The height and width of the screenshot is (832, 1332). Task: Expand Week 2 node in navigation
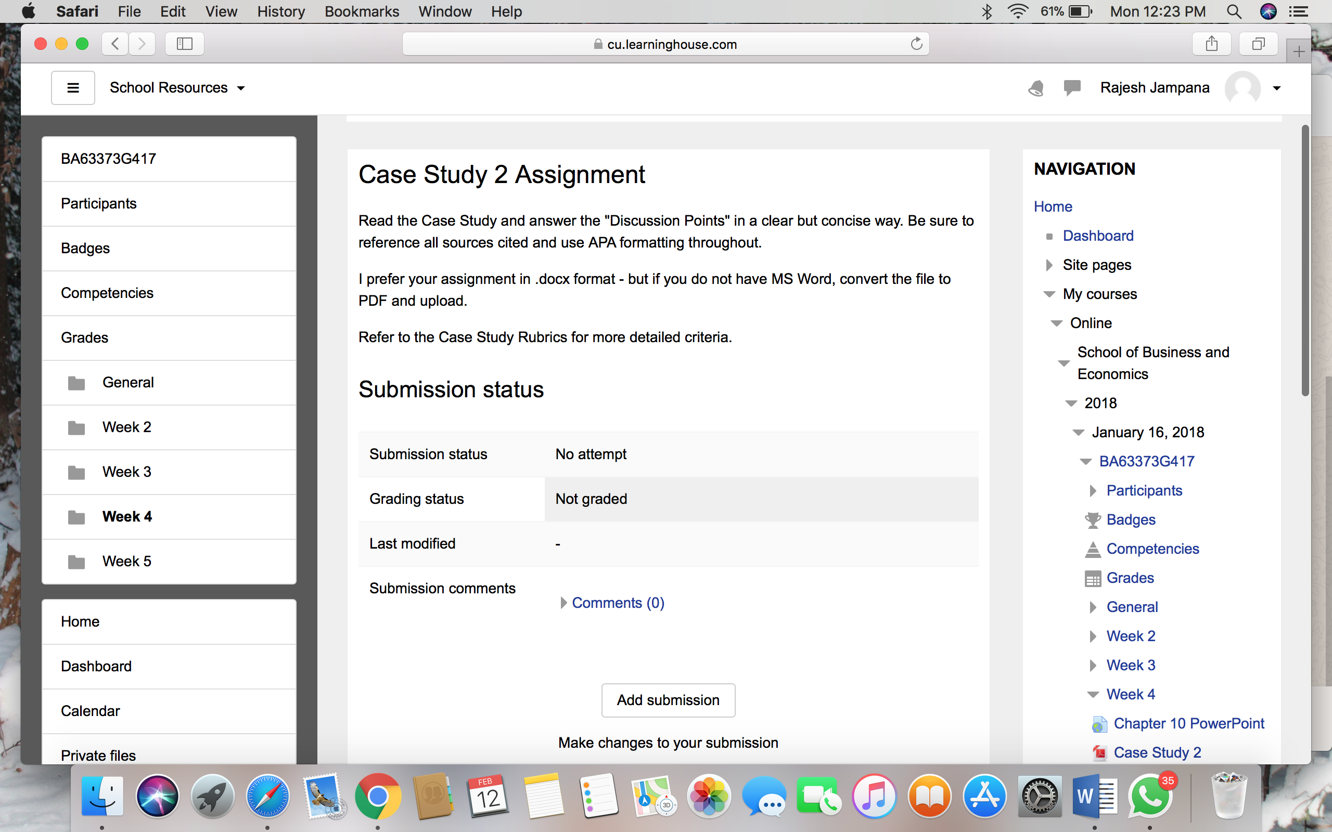[1093, 636]
